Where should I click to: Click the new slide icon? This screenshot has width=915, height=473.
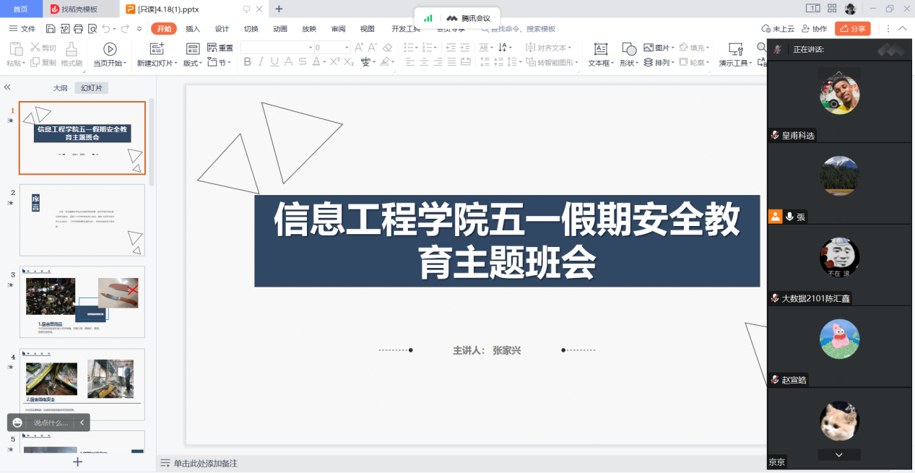[157, 49]
